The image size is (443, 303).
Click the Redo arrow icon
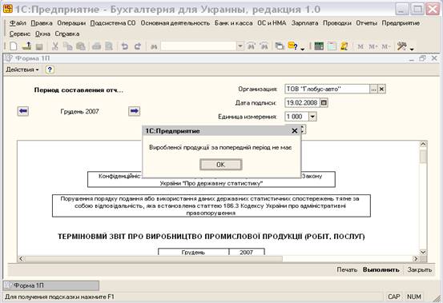[138, 46]
